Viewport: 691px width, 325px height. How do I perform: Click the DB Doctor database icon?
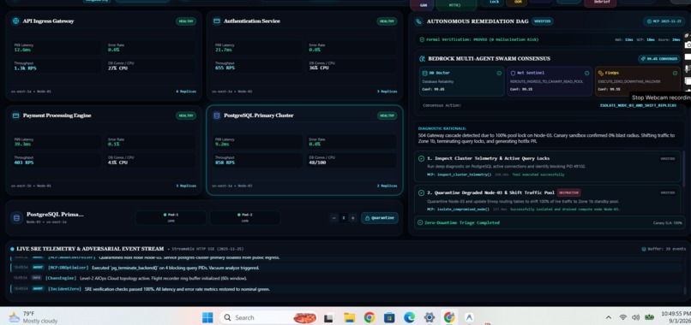pos(425,73)
